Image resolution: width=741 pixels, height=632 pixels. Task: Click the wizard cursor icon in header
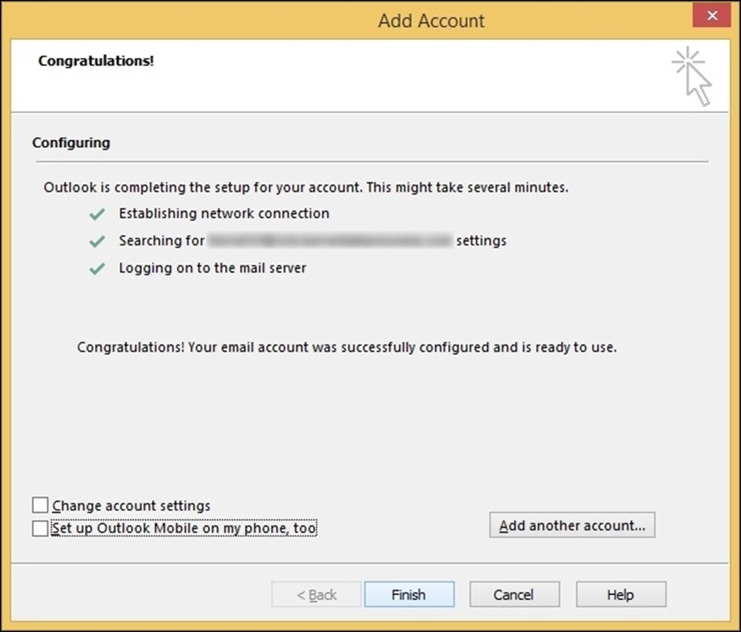pyautogui.click(x=692, y=75)
